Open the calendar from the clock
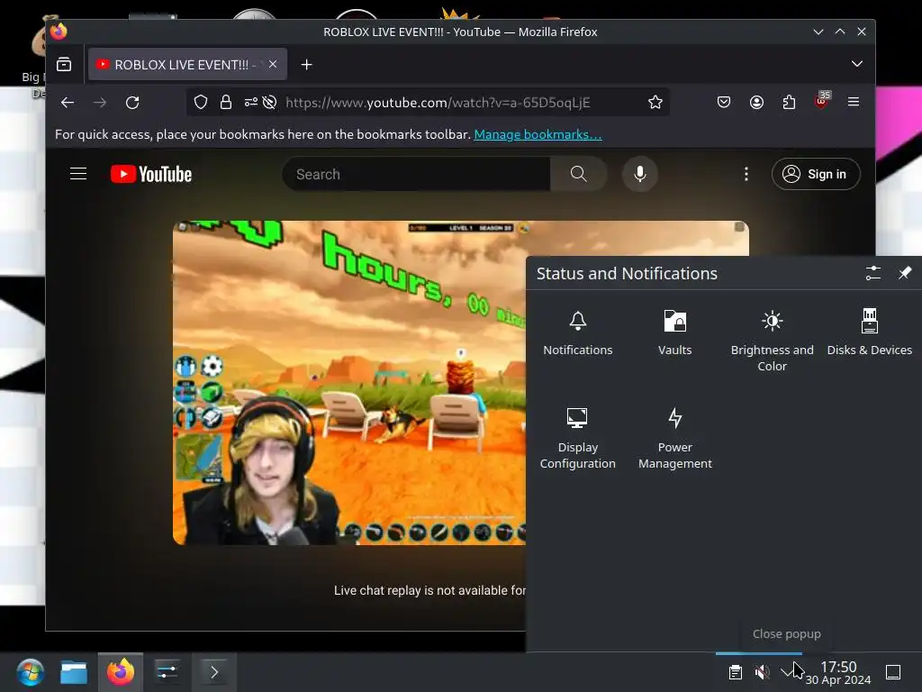Image resolution: width=922 pixels, height=692 pixels. (838, 672)
